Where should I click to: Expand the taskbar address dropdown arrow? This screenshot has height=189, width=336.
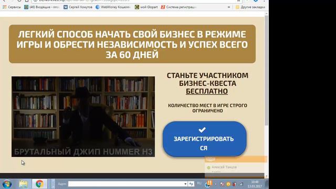point(185,184)
